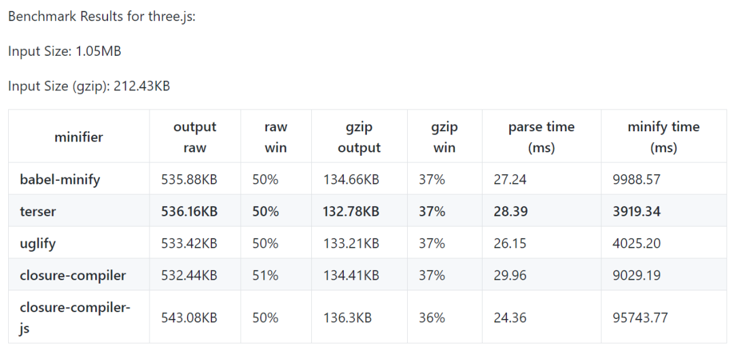The image size is (734, 355).
Task: Select the 'gzip win' column header
Action: [x=444, y=137]
